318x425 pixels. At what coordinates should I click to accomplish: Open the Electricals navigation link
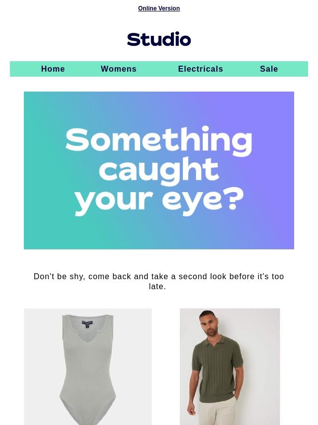(x=201, y=69)
